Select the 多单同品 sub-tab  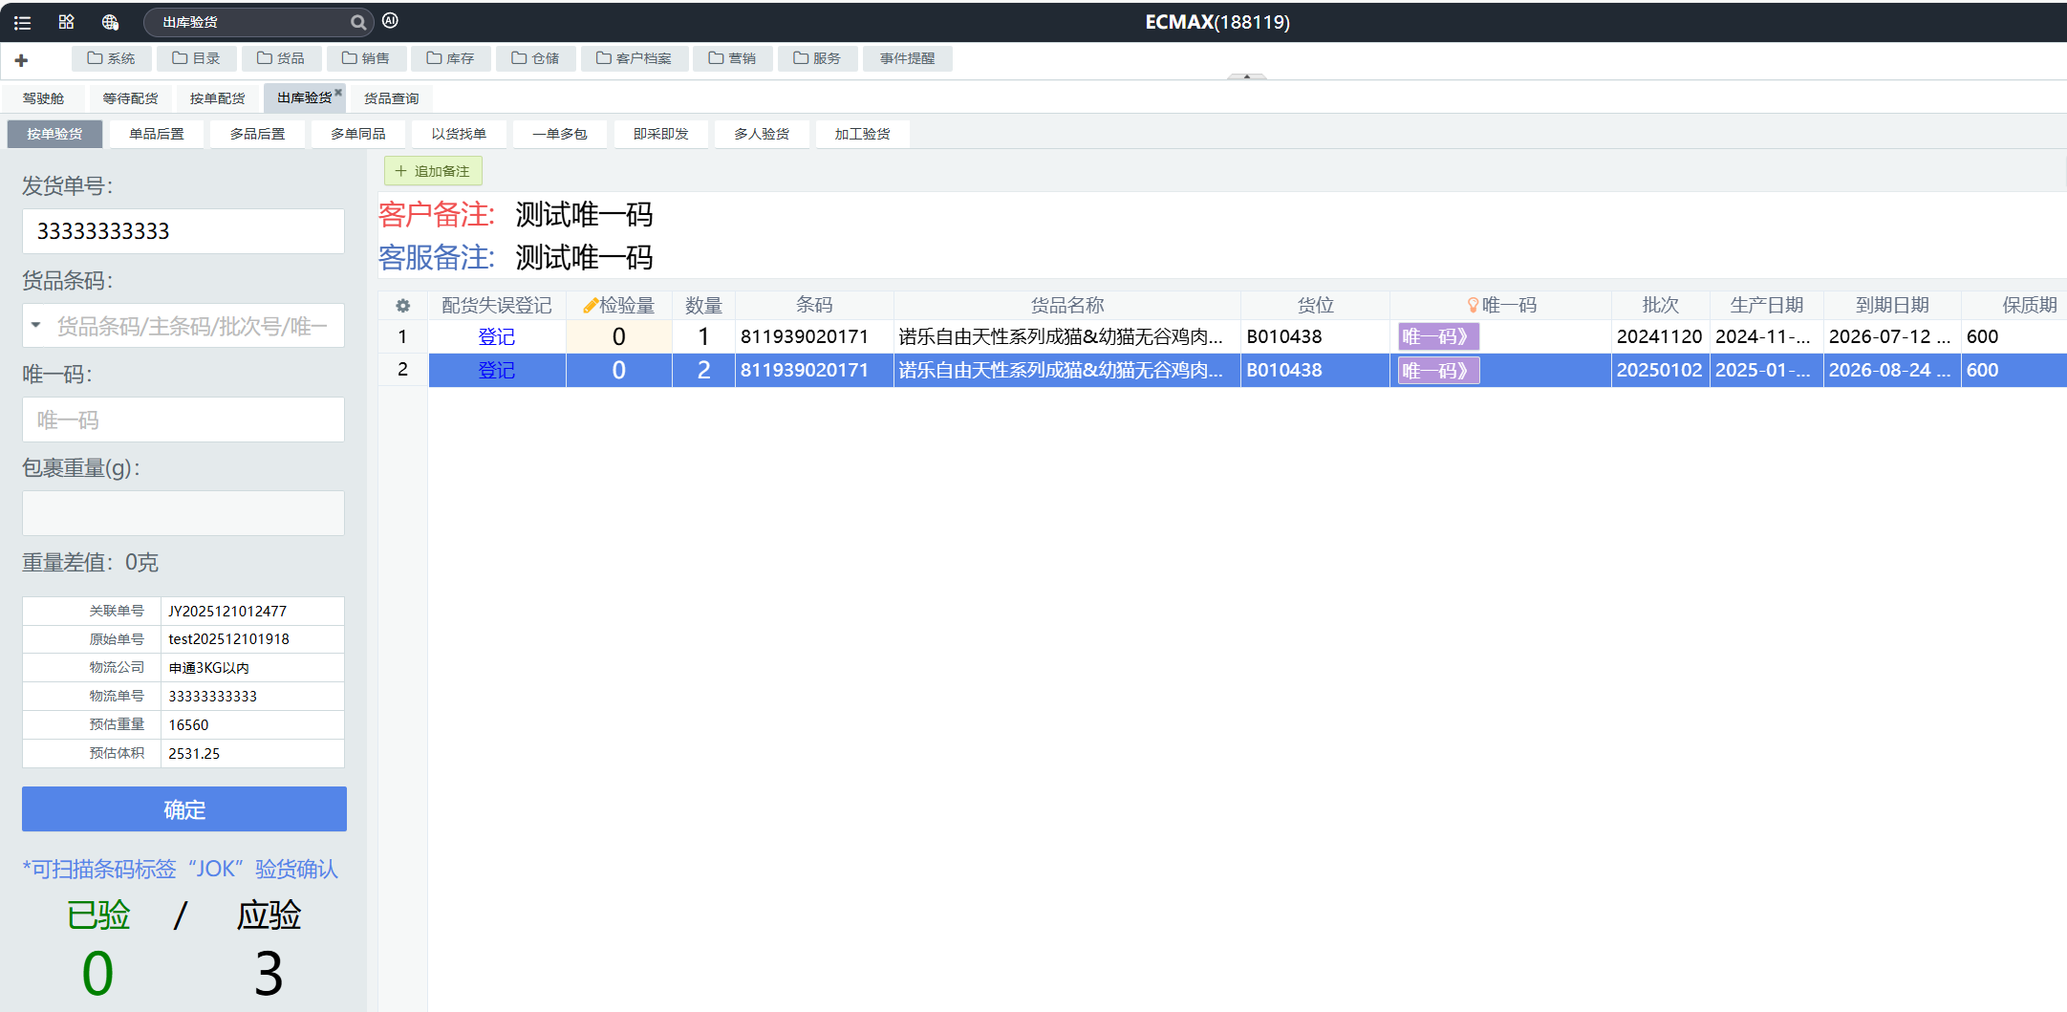tap(358, 134)
